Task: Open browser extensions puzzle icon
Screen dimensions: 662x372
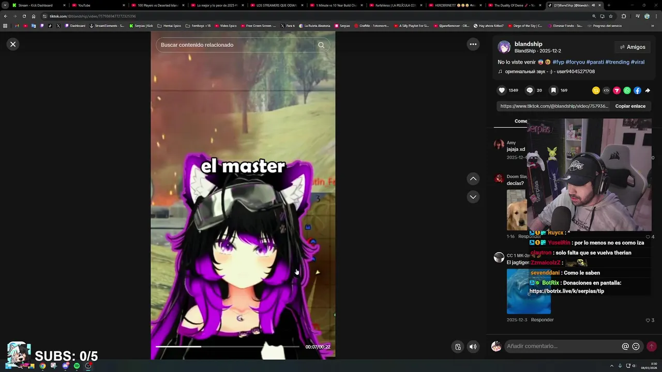Action: point(623,16)
